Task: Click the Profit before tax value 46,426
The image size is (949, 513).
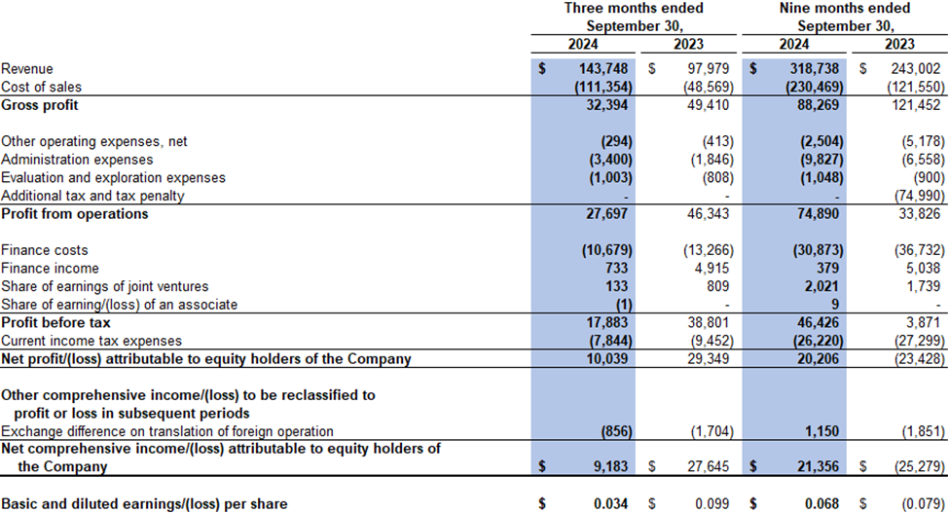Action: tap(821, 323)
